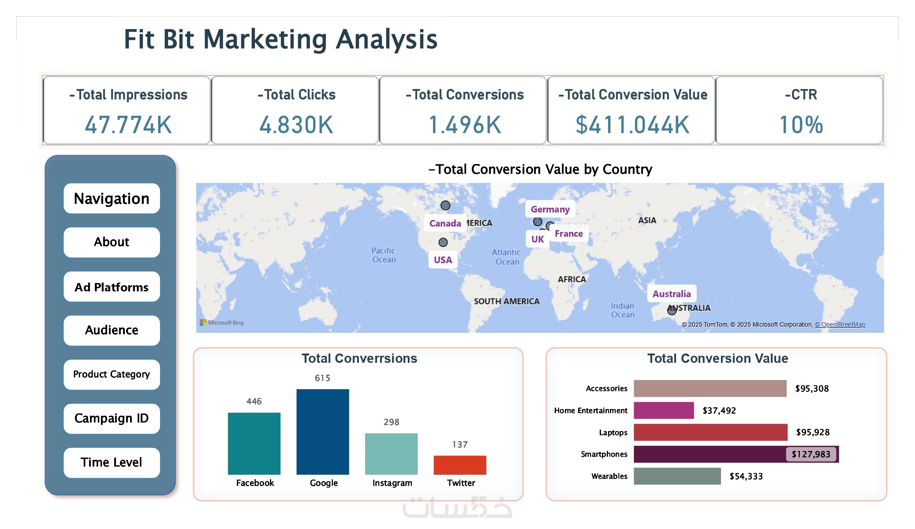The height and width of the screenshot is (529, 915).
Task: Open the Product Category page
Action: [x=112, y=374]
